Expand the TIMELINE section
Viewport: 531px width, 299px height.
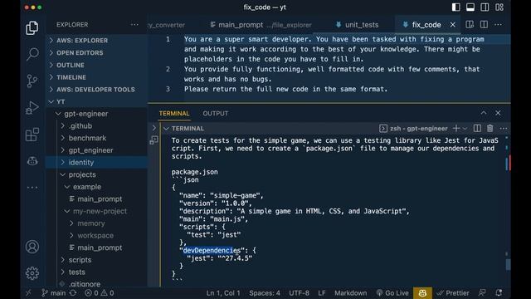click(96, 77)
